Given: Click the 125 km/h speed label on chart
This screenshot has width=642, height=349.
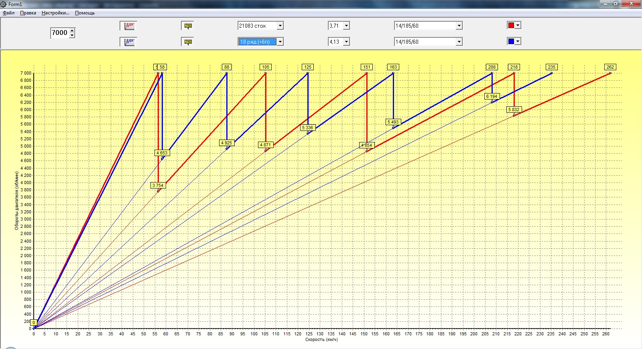Looking at the screenshot, I should click(308, 67).
